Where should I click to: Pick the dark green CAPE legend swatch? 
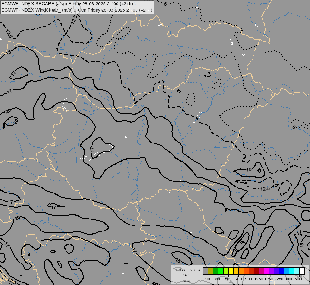click(x=216, y=271)
